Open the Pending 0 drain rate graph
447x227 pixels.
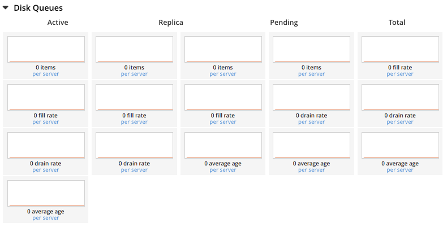tap(311, 97)
